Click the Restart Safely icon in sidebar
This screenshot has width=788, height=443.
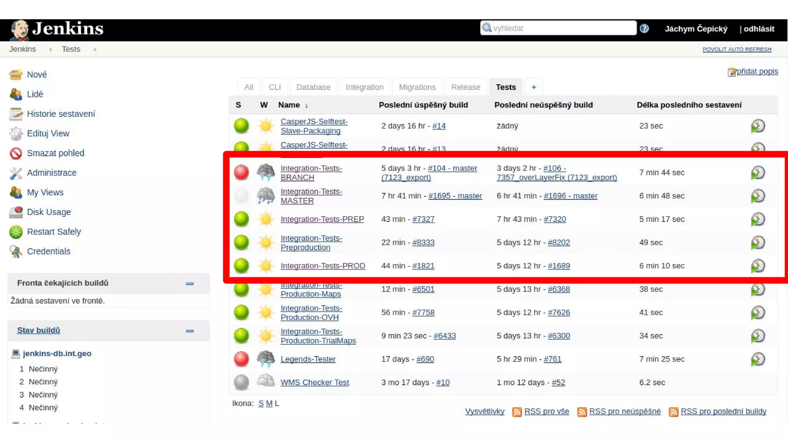[x=16, y=232]
